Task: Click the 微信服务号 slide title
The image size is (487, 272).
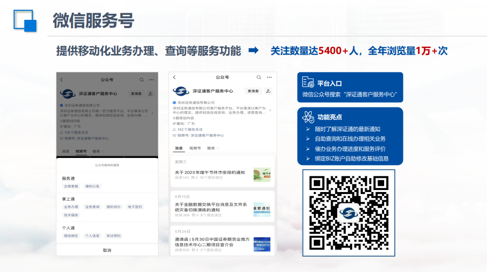Action: point(93,20)
